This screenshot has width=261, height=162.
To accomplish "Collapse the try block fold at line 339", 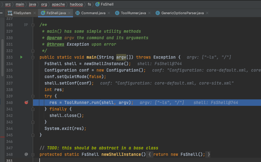I will [x=33, y=96].
